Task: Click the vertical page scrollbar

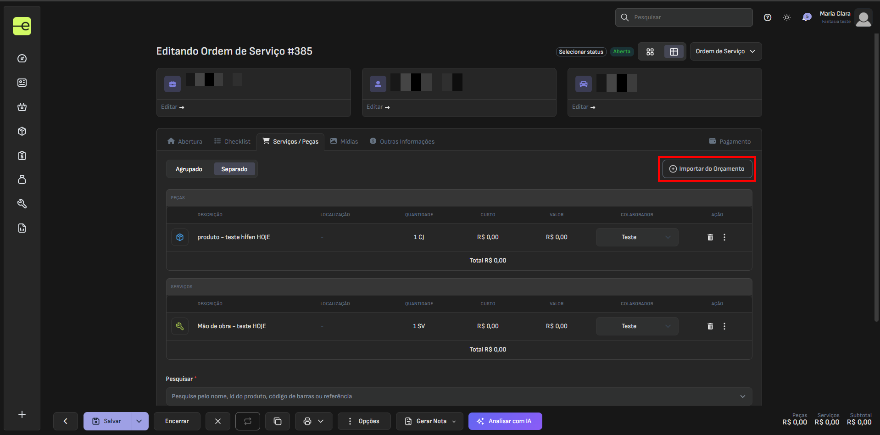Action: (x=877, y=177)
